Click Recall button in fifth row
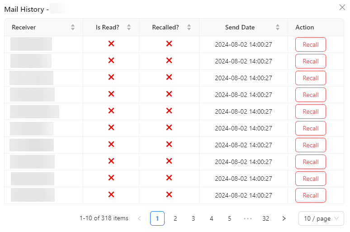Viewport: 350px width, 232px height. pos(310,111)
